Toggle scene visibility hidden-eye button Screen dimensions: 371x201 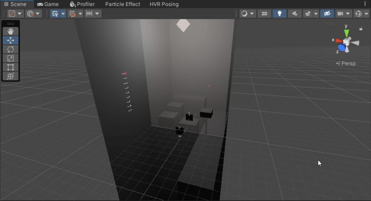pos(327,14)
